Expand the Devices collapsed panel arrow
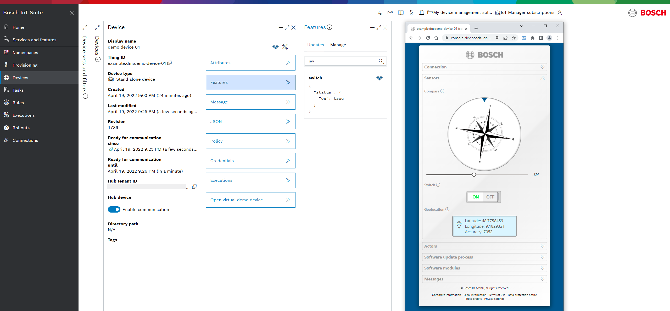This screenshot has height=311, width=670. 97,27
